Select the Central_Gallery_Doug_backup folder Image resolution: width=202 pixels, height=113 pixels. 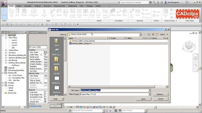83,41
